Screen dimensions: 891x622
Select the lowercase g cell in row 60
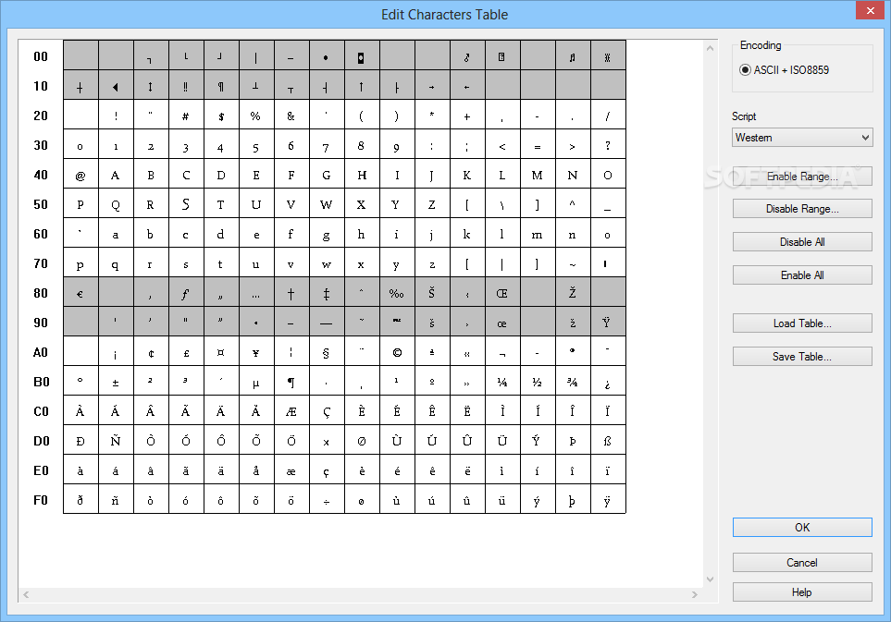tap(327, 235)
